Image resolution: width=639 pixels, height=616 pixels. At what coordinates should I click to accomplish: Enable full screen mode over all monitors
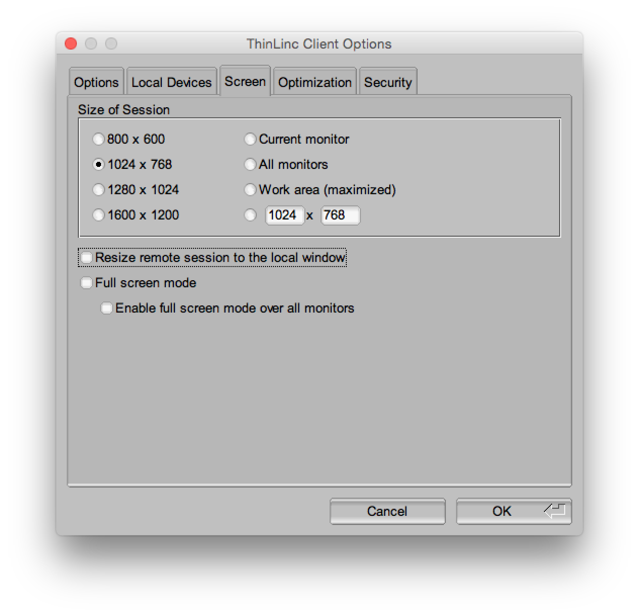click(x=107, y=308)
